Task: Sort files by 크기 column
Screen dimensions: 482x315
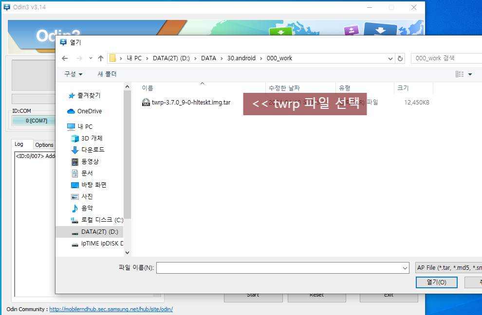Action: click(x=403, y=88)
